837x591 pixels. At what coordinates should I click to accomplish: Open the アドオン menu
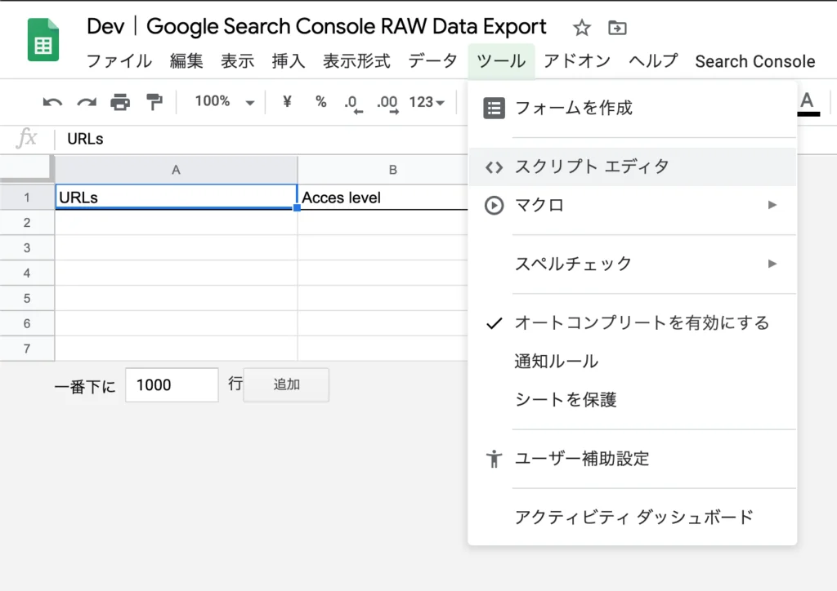coord(577,60)
